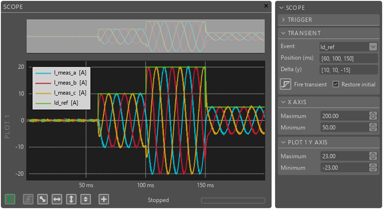This screenshot has width=383, height=209.
Task: Click the split-arrows vertical scaling icon
Action: pos(85,199)
